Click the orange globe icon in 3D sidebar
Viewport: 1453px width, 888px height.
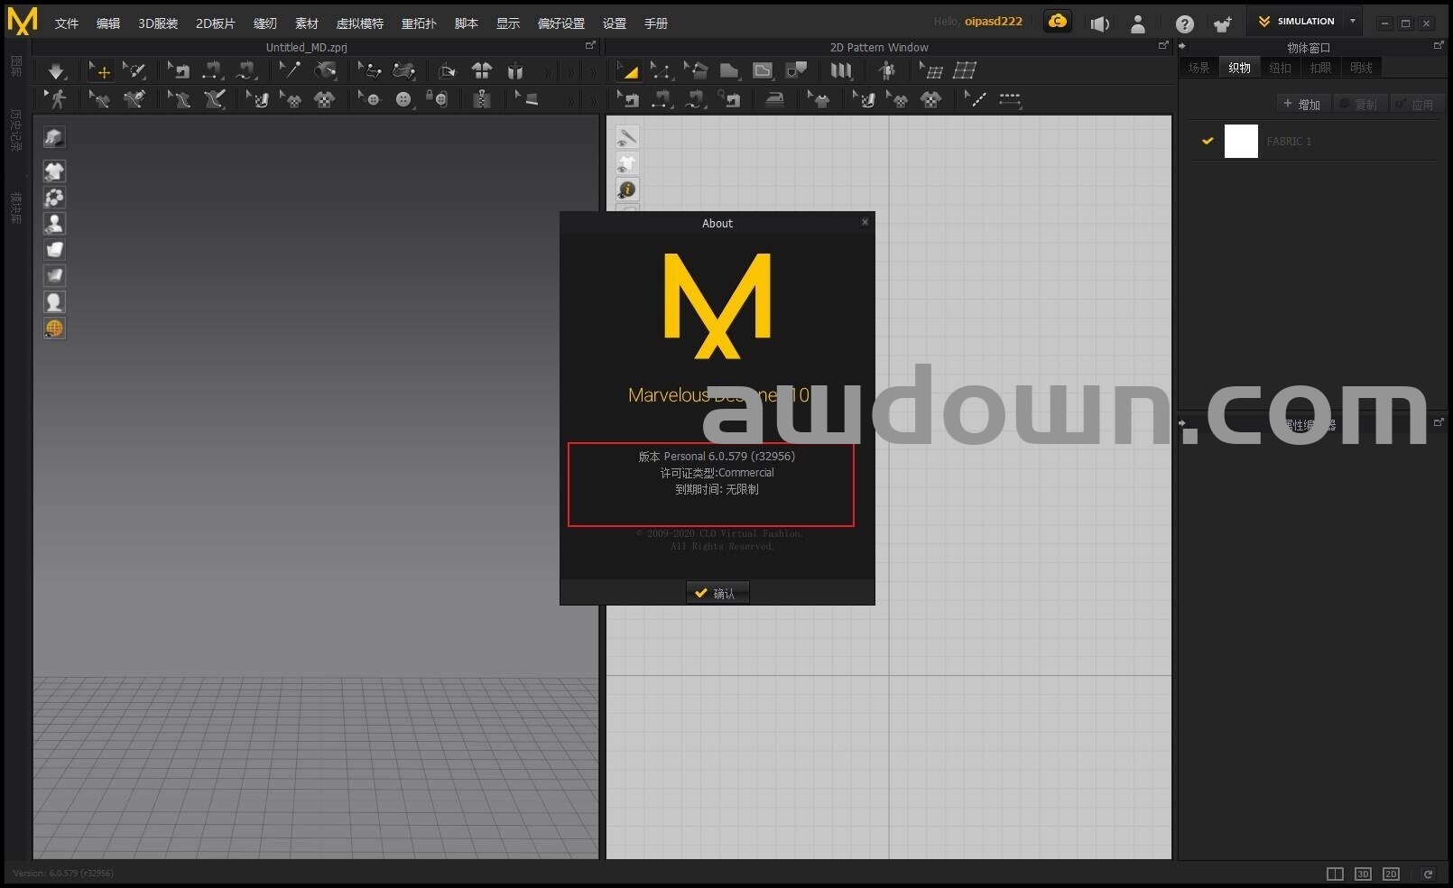pos(54,328)
